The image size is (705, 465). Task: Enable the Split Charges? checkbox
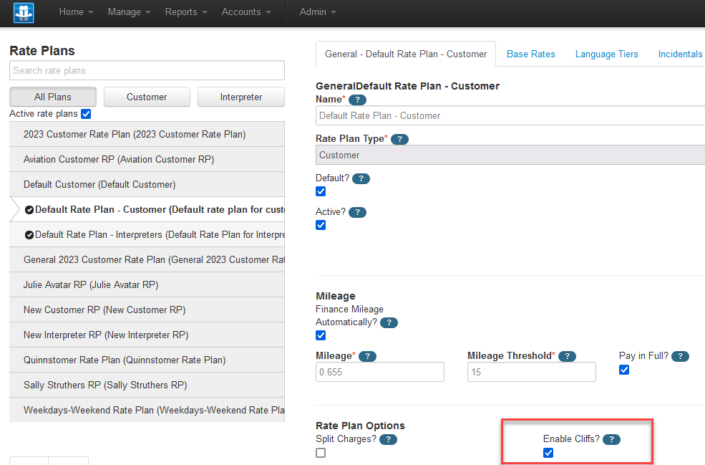321,453
